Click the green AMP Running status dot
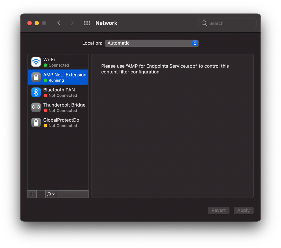Screen dimensions: 281x248 click(x=45, y=80)
